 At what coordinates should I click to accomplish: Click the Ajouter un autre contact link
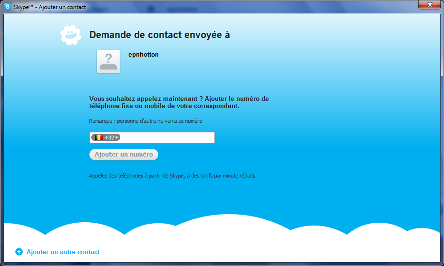pyautogui.click(x=63, y=252)
